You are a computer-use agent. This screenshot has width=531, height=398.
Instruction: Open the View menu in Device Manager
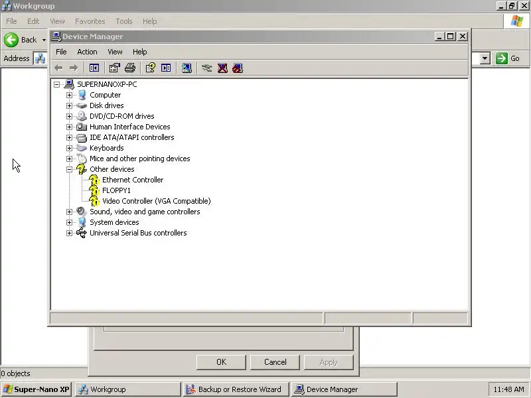tap(115, 52)
